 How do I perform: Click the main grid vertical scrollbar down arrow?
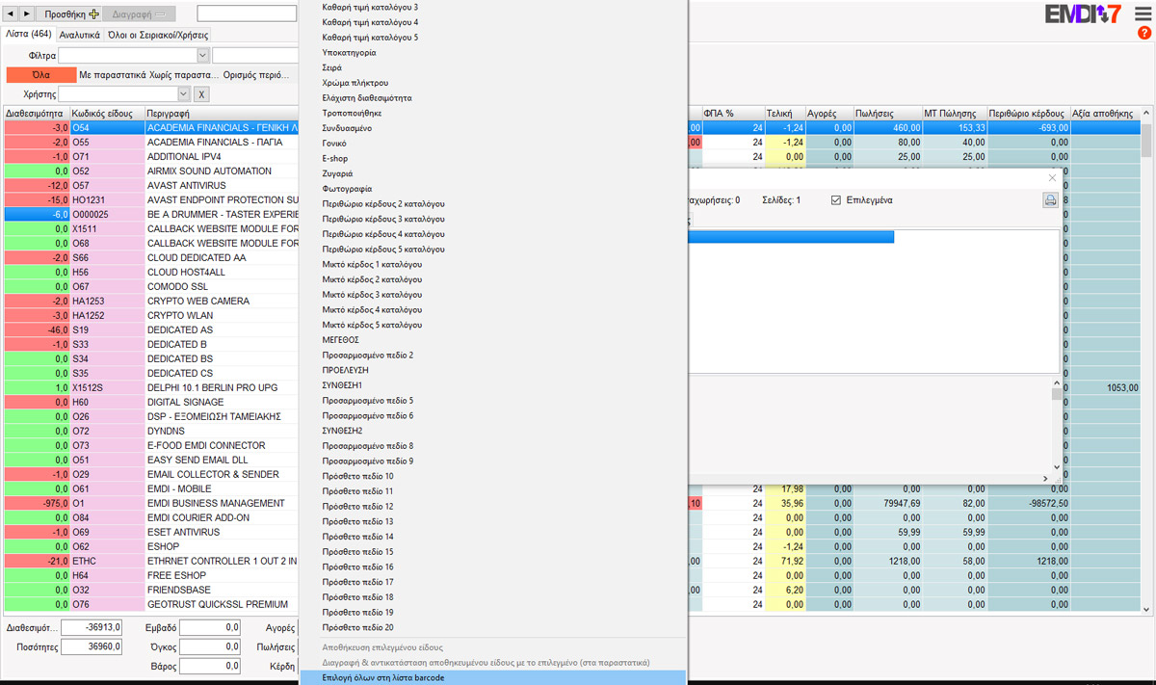1146,608
